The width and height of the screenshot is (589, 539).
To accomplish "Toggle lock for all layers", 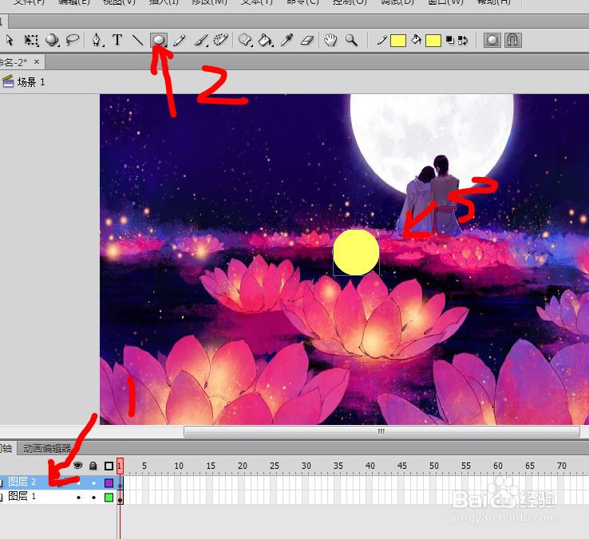I will 93,466.
